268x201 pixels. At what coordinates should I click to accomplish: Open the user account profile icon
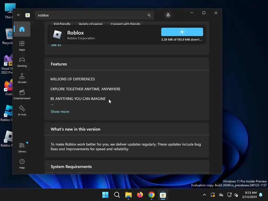(x=168, y=15)
